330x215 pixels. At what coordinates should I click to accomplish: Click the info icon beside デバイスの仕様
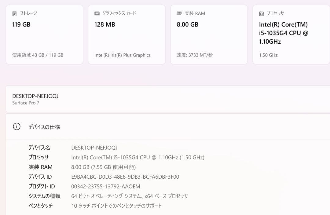(16, 126)
